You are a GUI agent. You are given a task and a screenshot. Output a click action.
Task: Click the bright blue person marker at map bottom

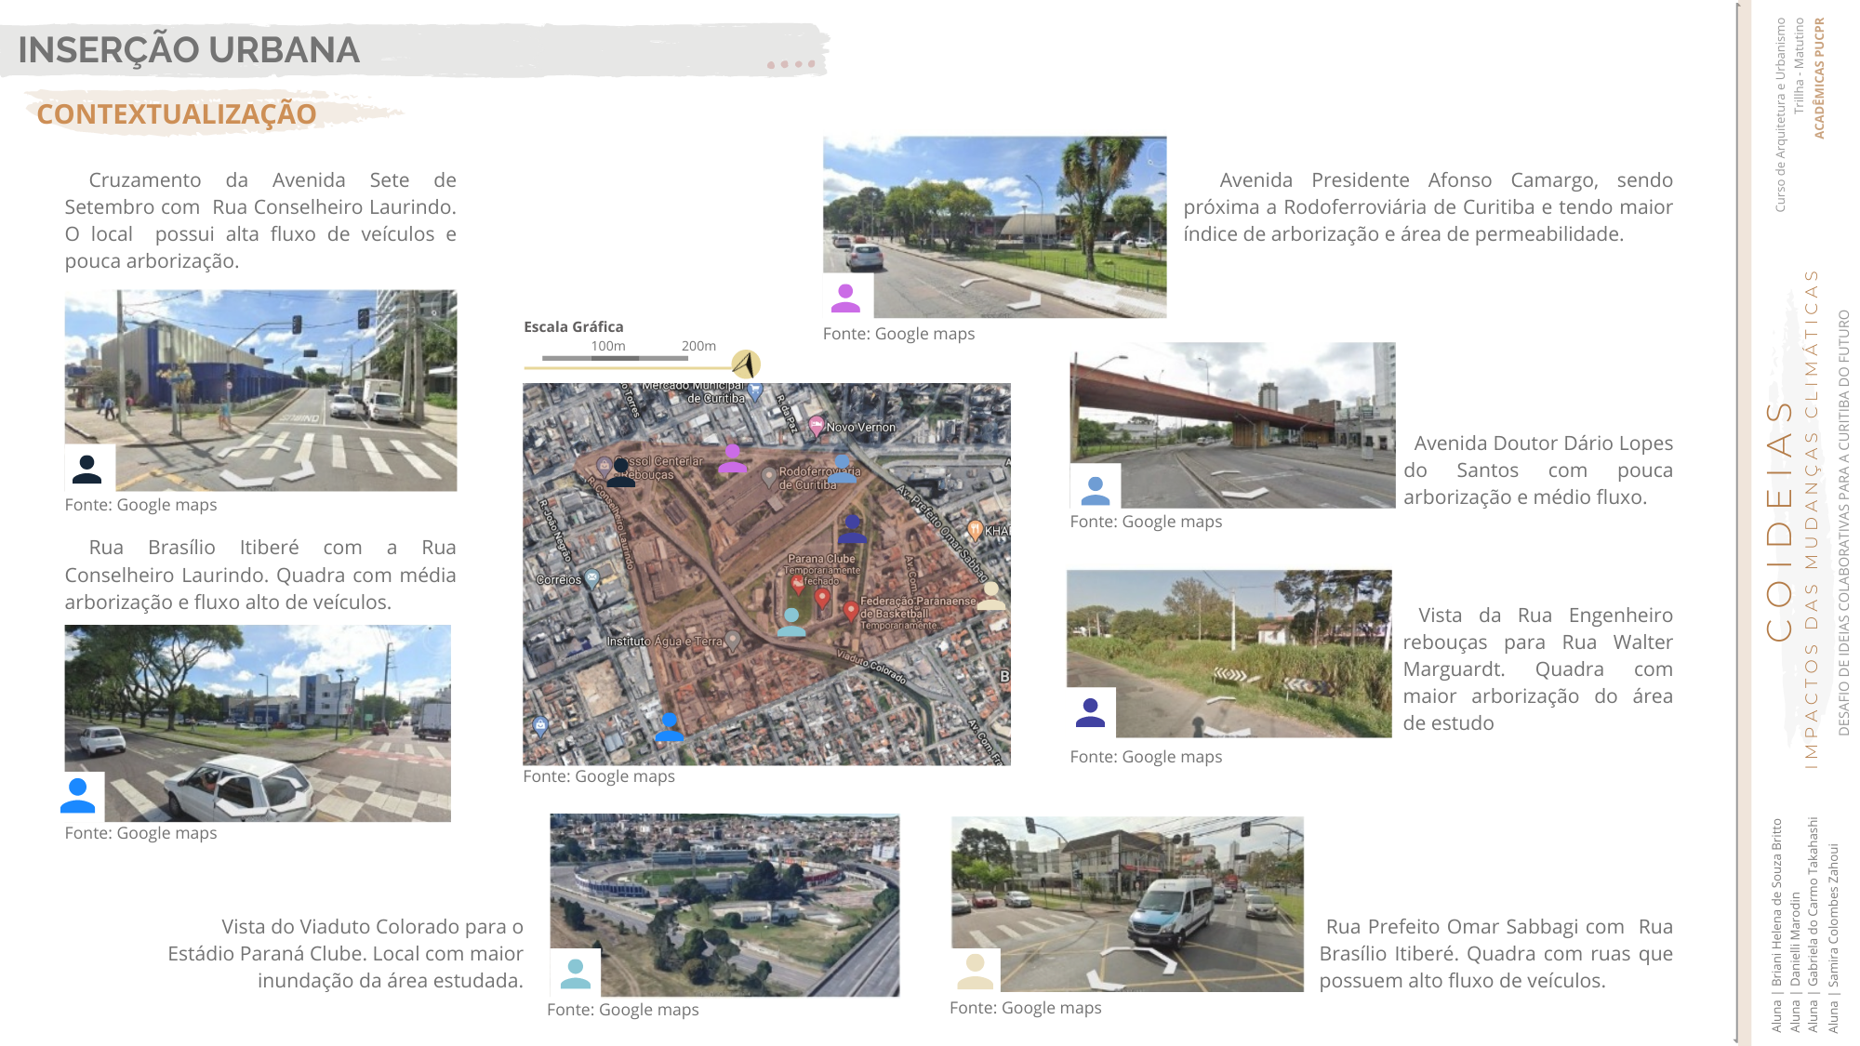coord(671,727)
